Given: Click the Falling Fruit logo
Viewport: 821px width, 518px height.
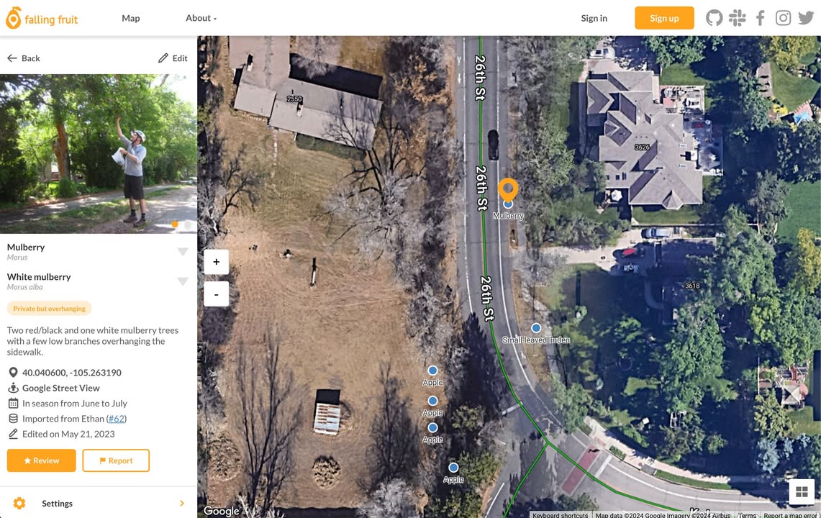Looking at the screenshot, I should pos(42,18).
